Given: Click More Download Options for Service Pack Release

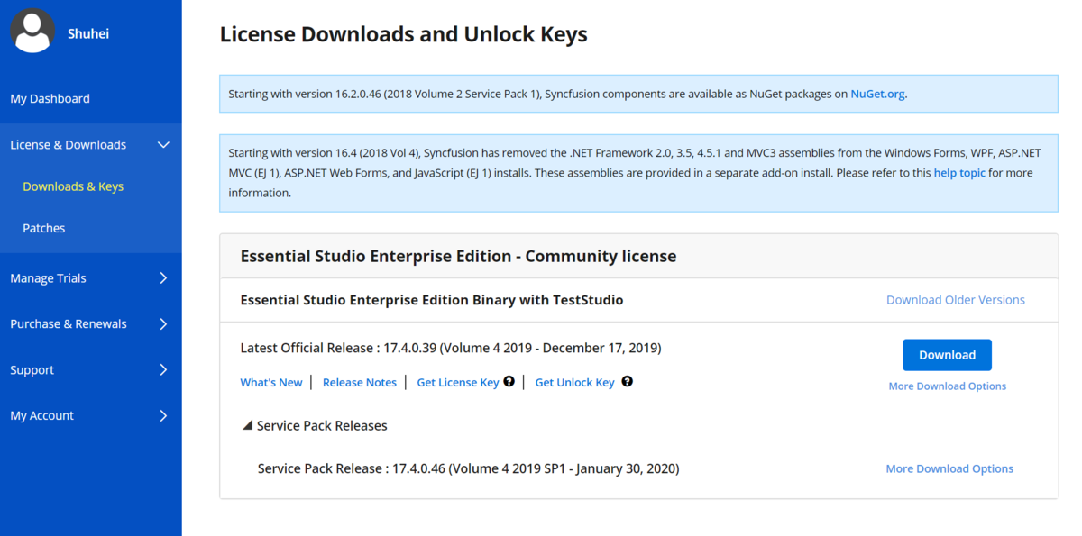Looking at the screenshot, I should 949,468.
